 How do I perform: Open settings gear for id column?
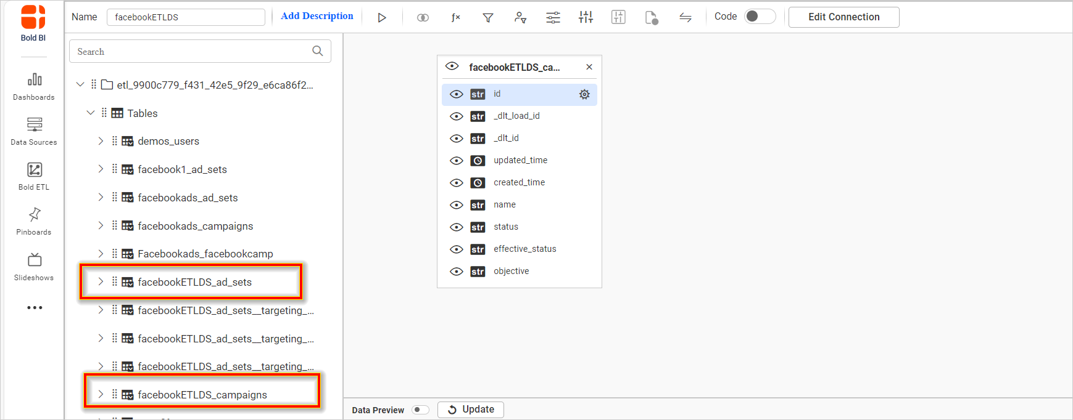(584, 94)
